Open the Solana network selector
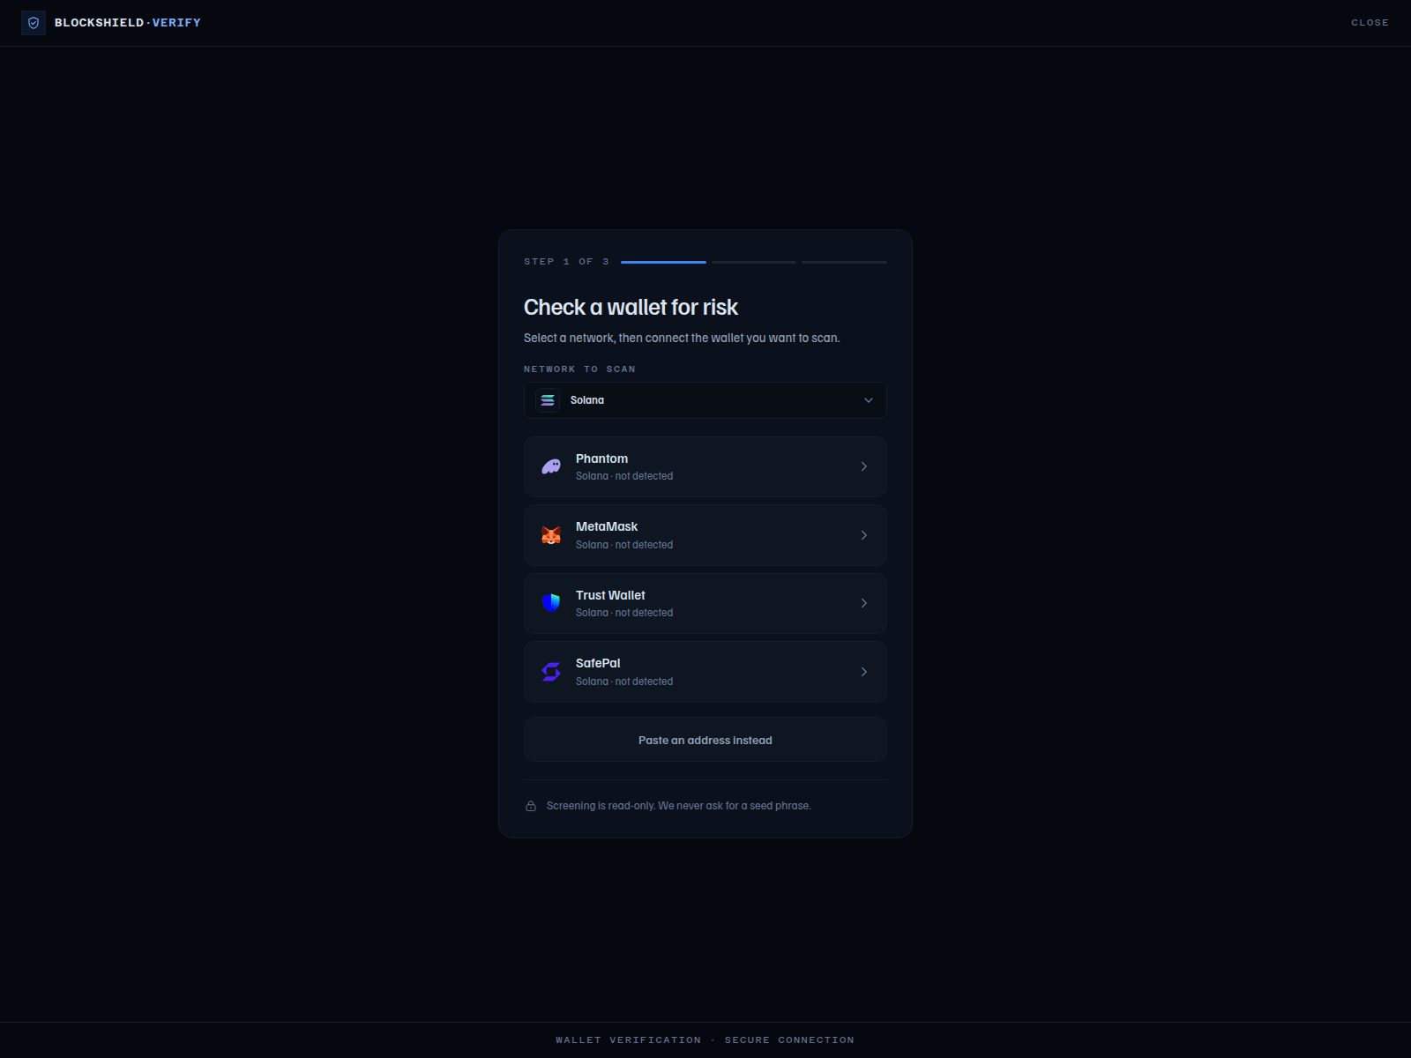Image resolution: width=1411 pixels, height=1058 pixels. pos(705,400)
